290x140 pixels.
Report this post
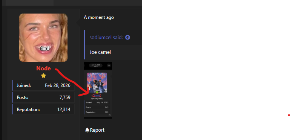point(95,130)
